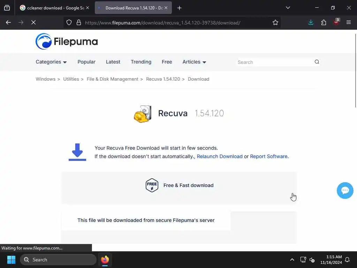
Task: Click the Free & Fast download text
Action: click(x=189, y=185)
